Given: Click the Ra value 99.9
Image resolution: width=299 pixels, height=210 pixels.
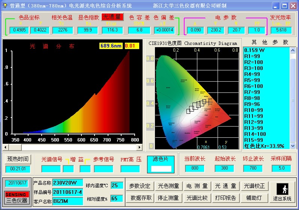Looking at the screenshot, I should pyautogui.click(x=88, y=30).
